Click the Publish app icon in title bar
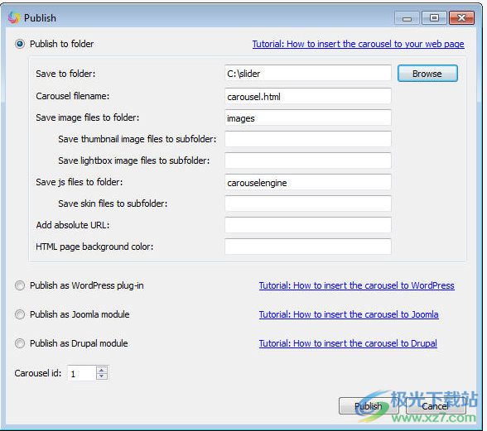 pyautogui.click(x=13, y=17)
